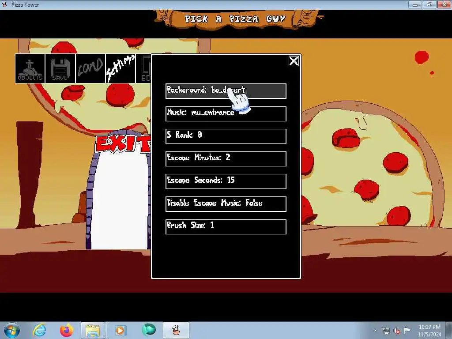Click the EXIT door in level
The image size is (452, 339).
119,190
